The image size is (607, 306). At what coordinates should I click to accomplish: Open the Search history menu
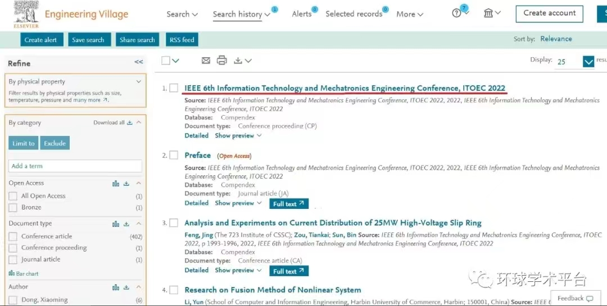pyautogui.click(x=242, y=14)
